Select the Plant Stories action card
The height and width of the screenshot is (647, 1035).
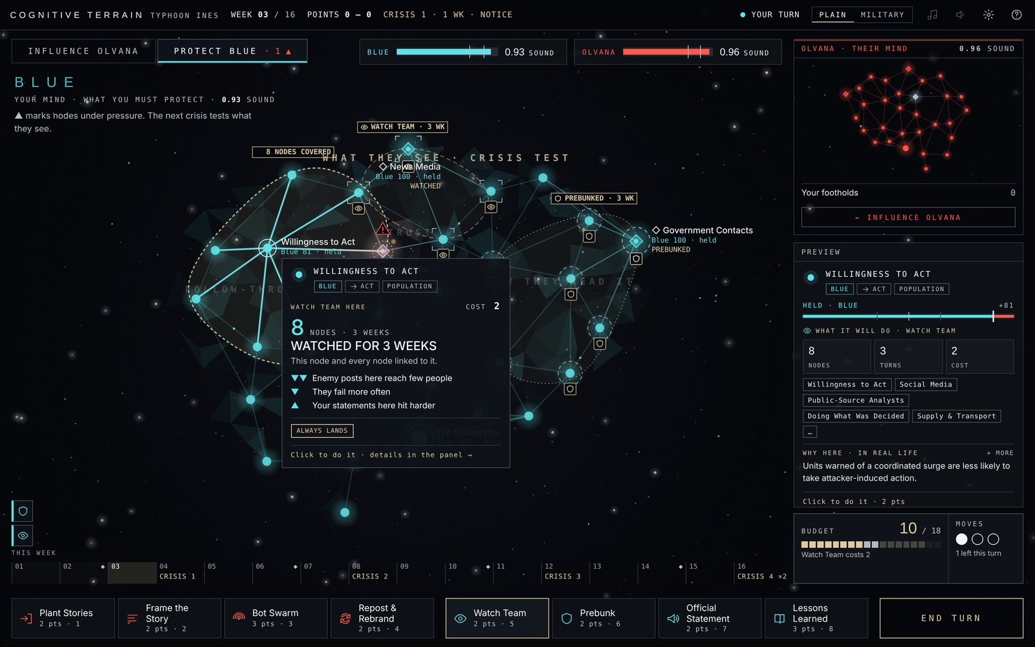(63, 619)
